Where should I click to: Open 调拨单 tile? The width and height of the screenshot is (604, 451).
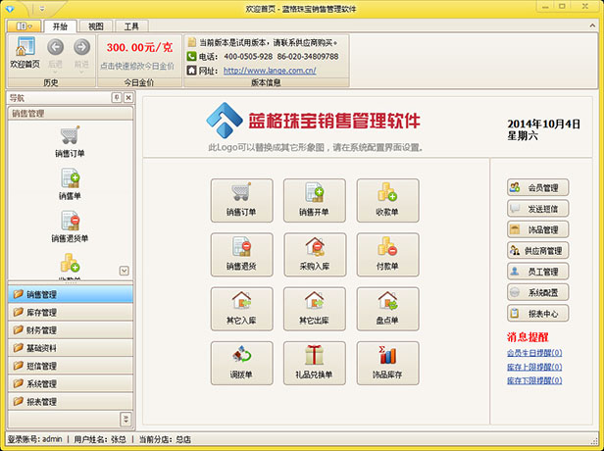coord(241,363)
